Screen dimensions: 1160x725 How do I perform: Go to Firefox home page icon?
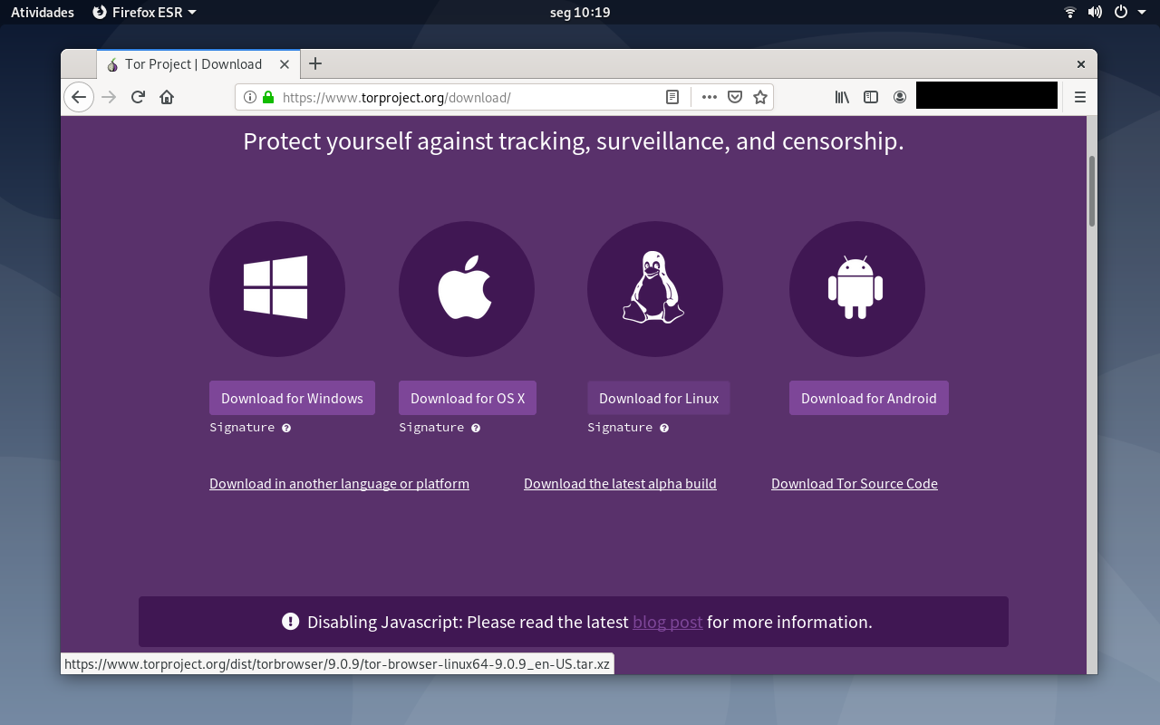pos(167,97)
